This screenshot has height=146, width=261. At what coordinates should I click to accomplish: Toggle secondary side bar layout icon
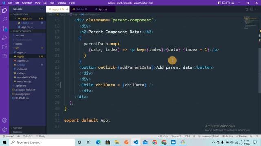point(228,3)
